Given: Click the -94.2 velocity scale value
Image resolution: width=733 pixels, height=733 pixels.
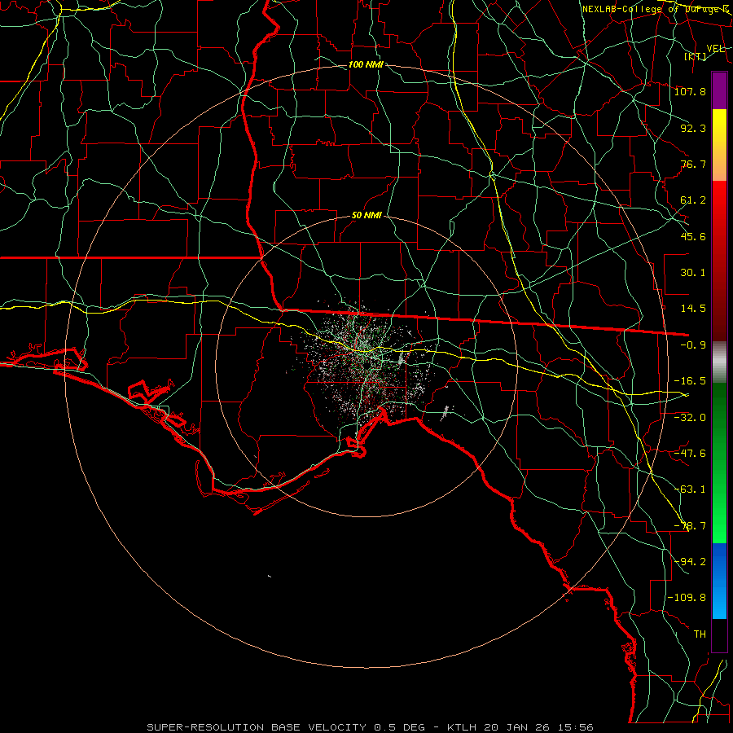Looking at the screenshot, I should pyautogui.click(x=690, y=562).
